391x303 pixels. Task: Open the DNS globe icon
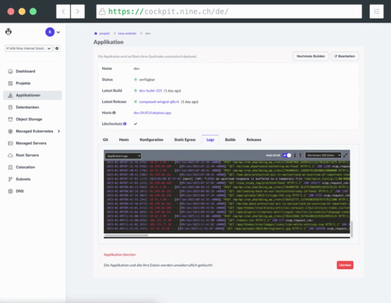tap(10, 191)
